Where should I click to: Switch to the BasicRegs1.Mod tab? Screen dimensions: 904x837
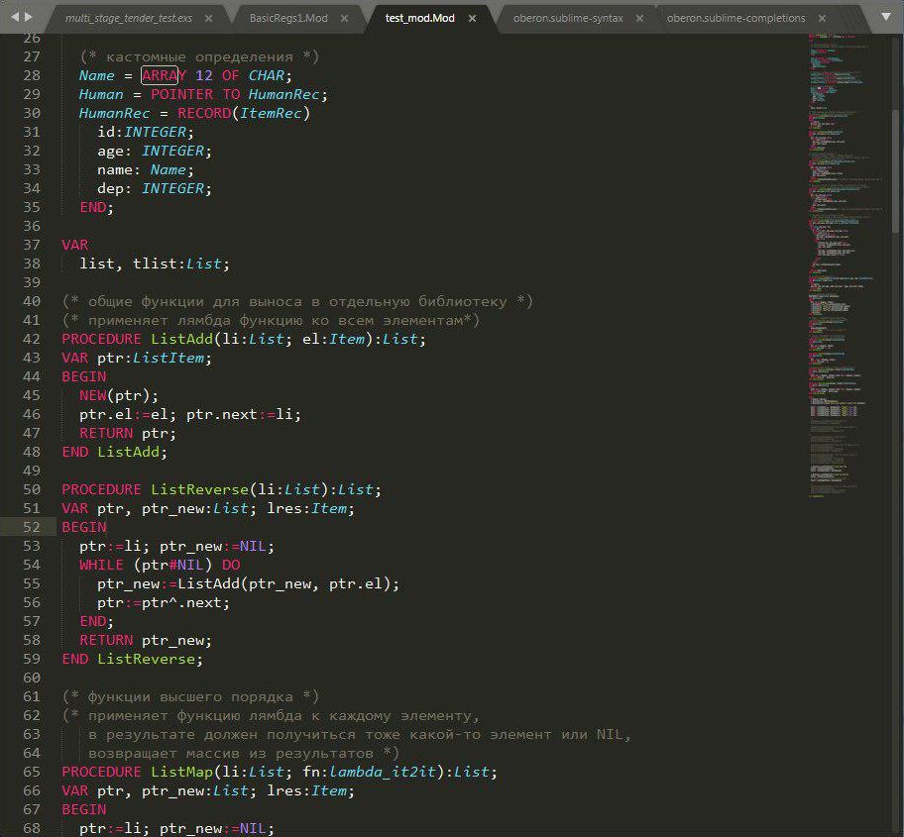(288, 18)
